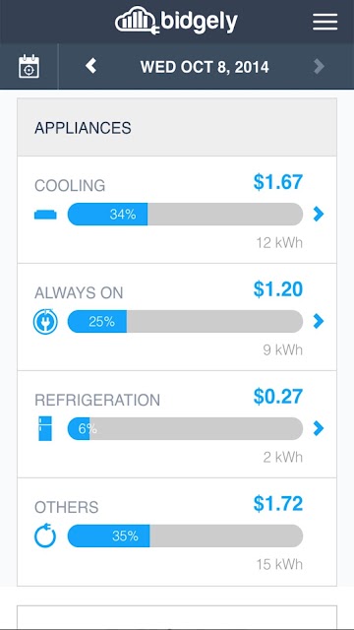Open the Others $1.72 cost

(x=278, y=504)
